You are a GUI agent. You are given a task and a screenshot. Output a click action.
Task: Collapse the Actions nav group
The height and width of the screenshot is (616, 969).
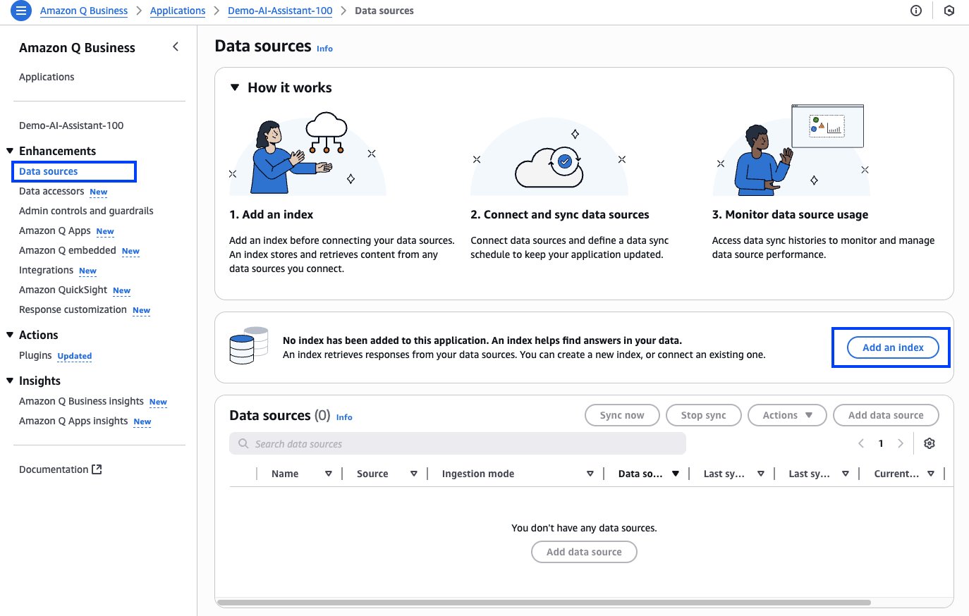click(x=10, y=335)
